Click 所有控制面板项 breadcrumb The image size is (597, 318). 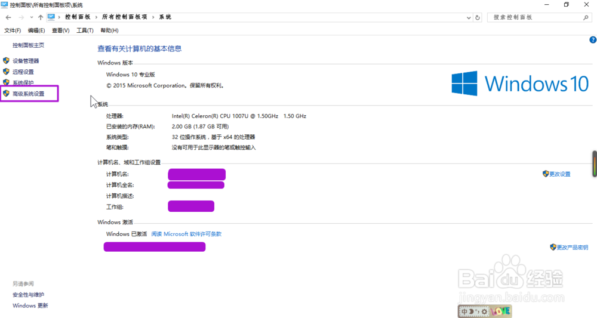click(x=125, y=17)
